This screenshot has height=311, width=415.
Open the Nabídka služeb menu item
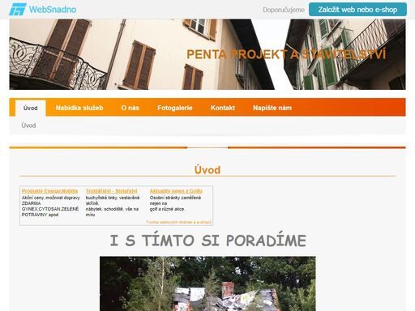click(x=79, y=108)
